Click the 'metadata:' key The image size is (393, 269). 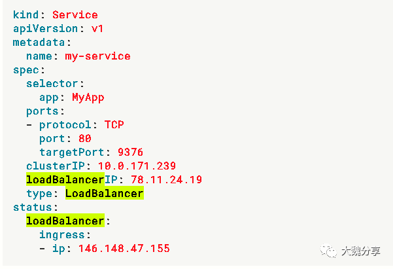[39, 42]
